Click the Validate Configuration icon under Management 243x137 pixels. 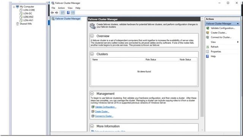pyautogui.click(x=93, y=107)
